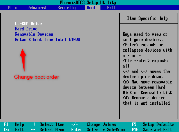This screenshot has height=132, width=179.
Task: Open the Main menu tab
Action: click(x=13, y=8)
